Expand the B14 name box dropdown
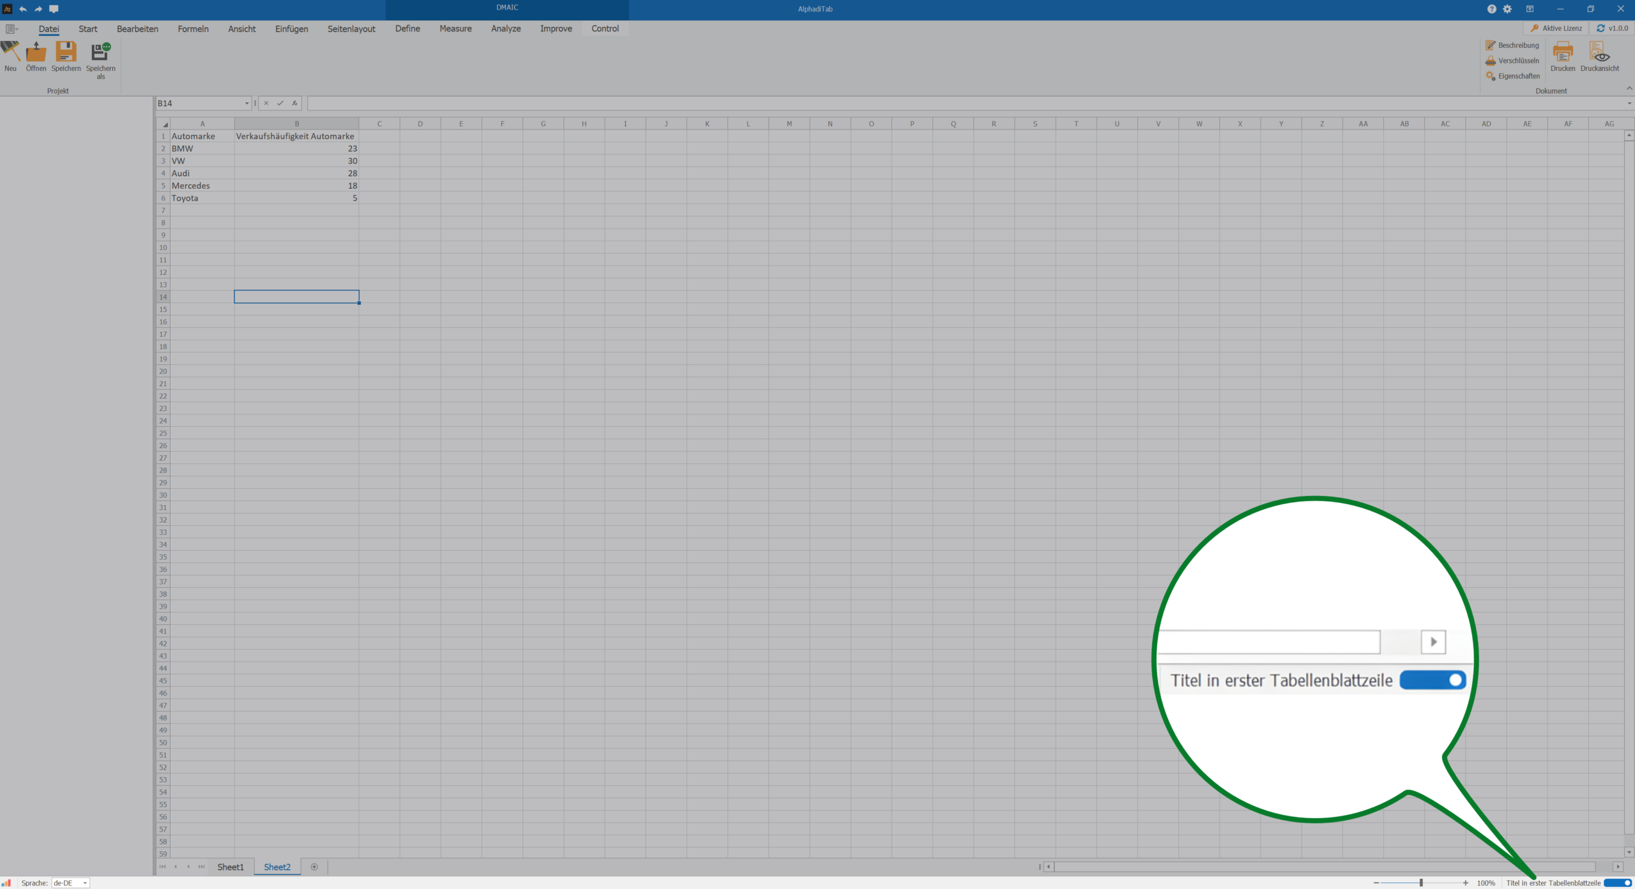Image resolution: width=1635 pixels, height=889 pixels. point(247,103)
